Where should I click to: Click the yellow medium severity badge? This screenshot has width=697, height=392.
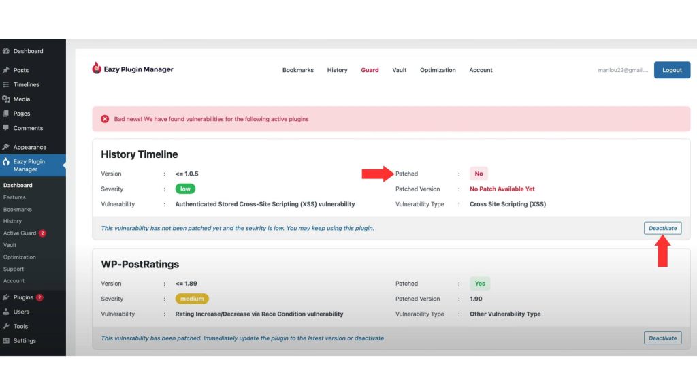[192, 299]
